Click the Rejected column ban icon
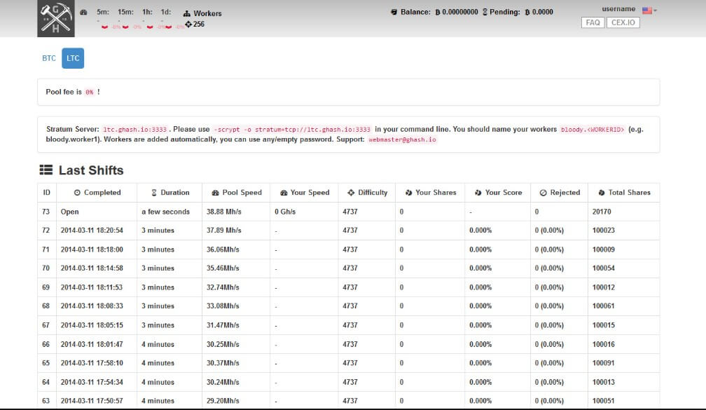The height and width of the screenshot is (410, 706). pos(543,193)
